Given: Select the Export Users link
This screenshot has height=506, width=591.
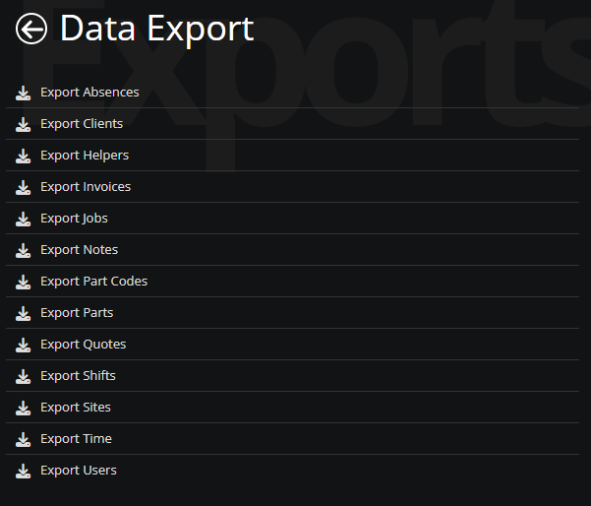Looking at the screenshot, I should tap(79, 471).
